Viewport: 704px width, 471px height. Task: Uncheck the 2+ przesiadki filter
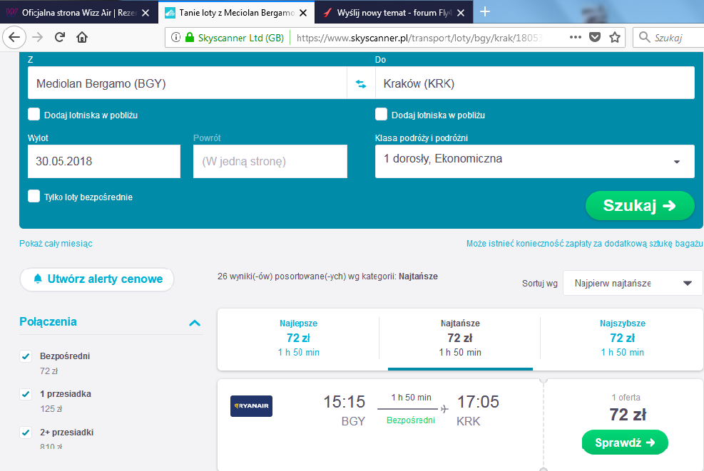click(26, 433)
